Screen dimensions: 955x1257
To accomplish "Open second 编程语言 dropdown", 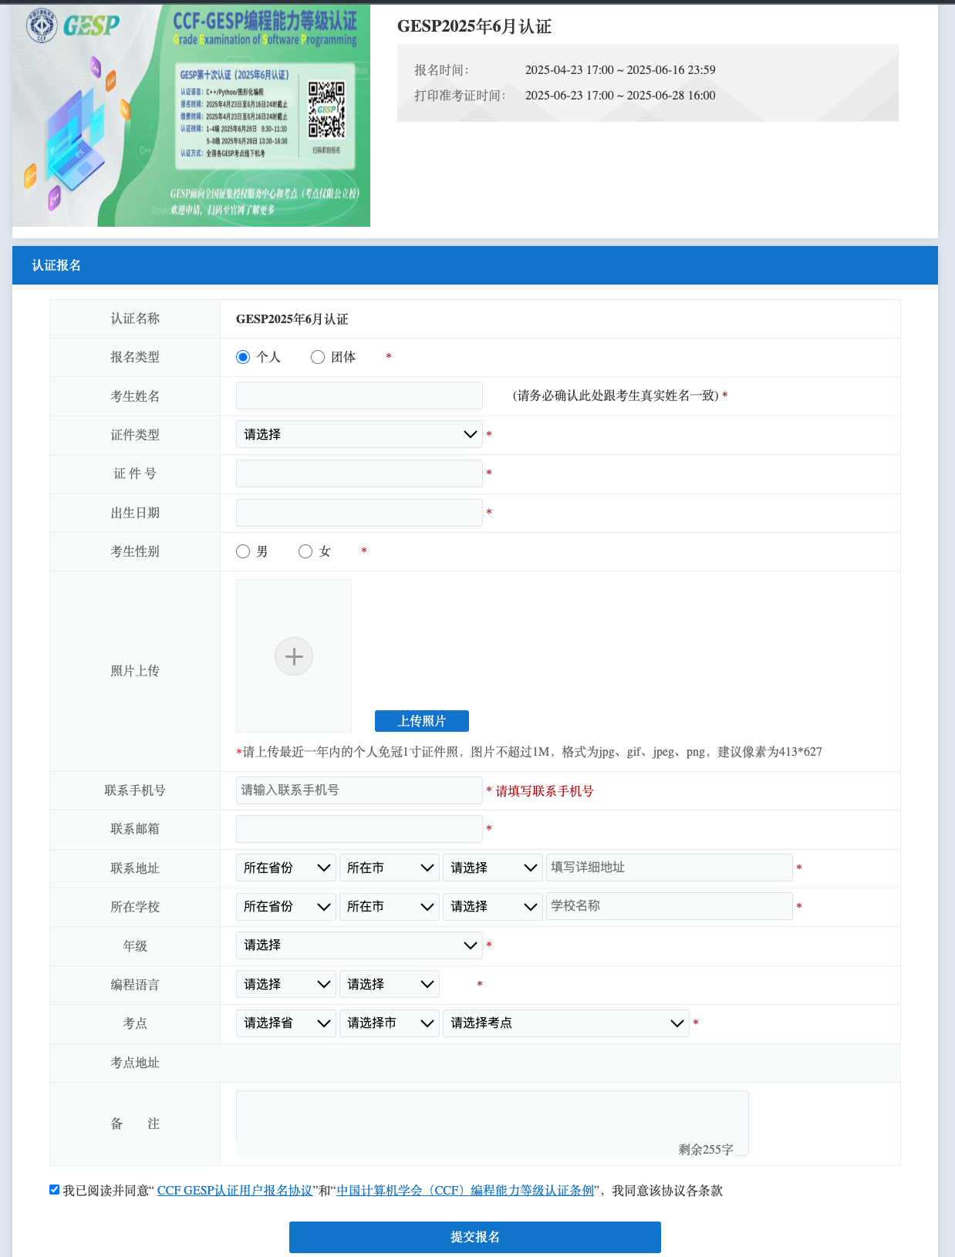I will point(390,984).
